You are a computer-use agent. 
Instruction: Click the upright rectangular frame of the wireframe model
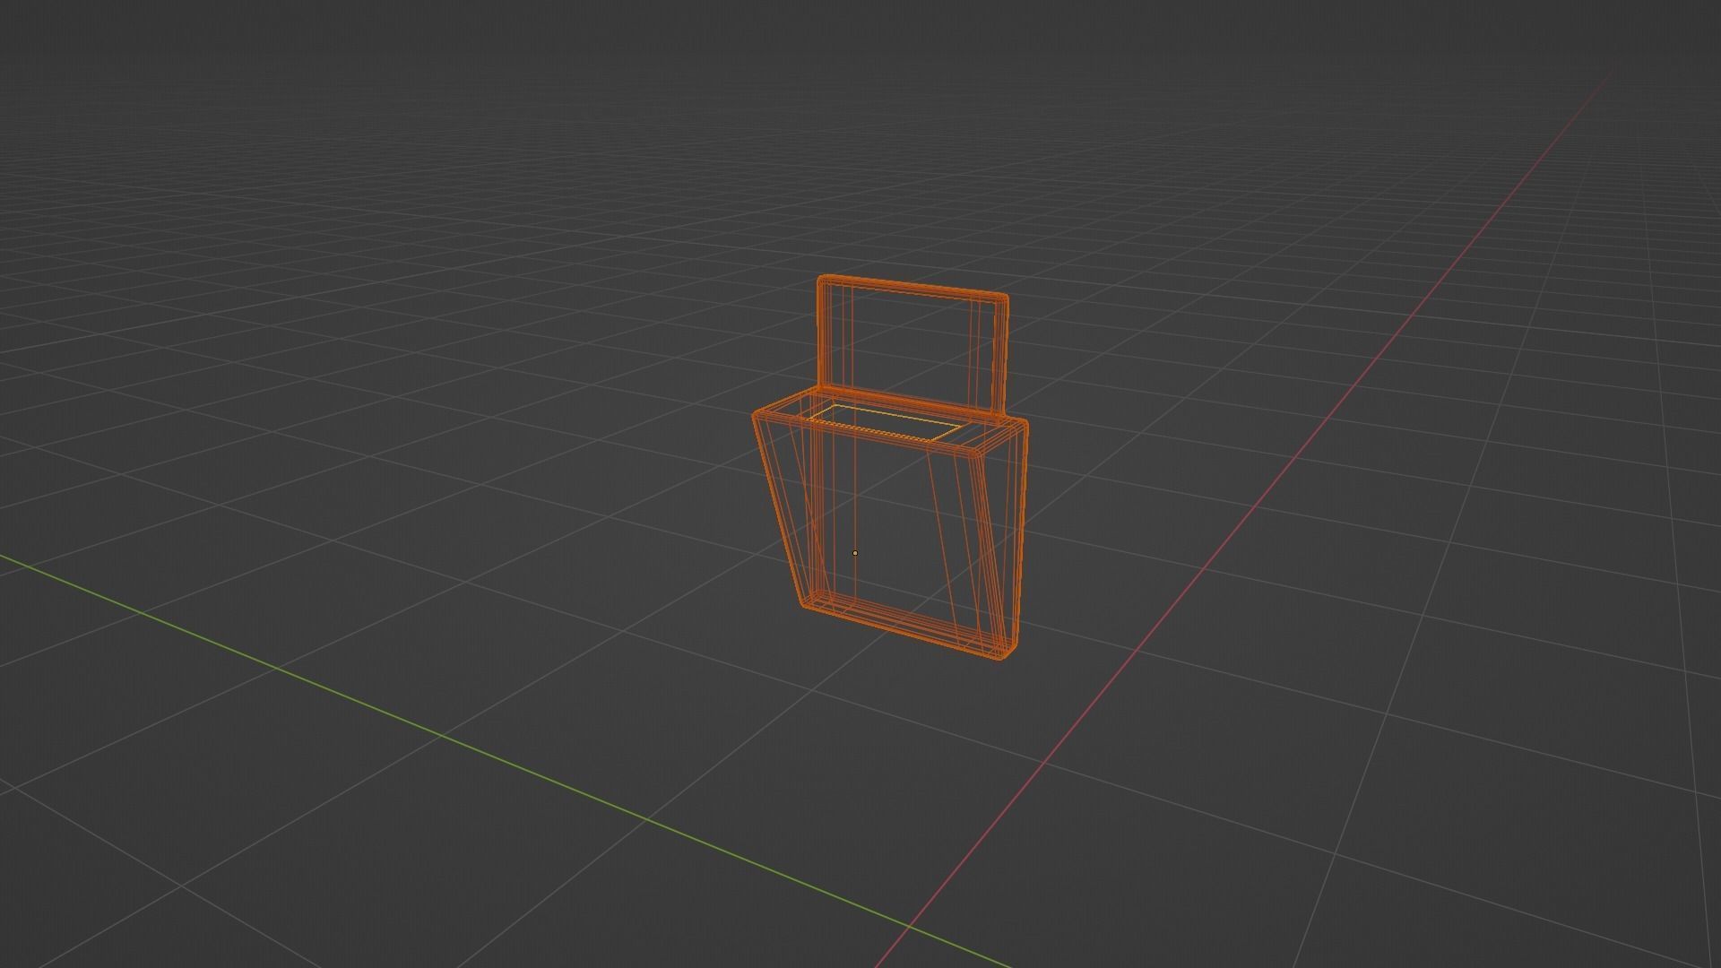912,346
